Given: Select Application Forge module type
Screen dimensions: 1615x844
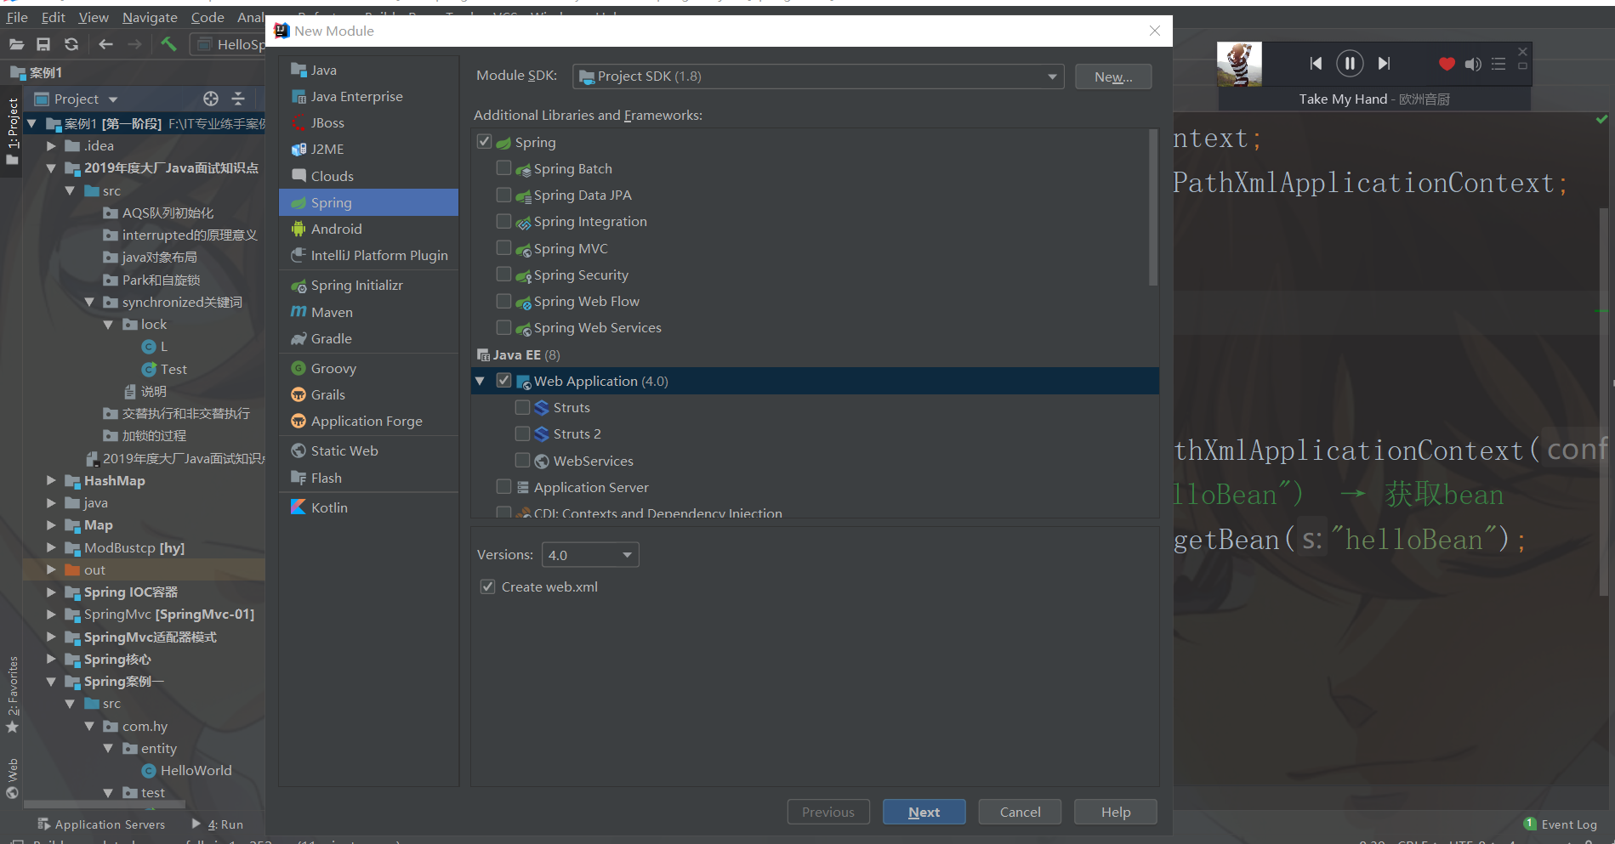Looking at the screenshot, I should pos(367,421).
